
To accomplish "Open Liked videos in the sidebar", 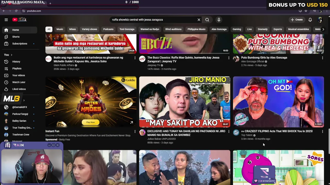I will (20, 89).
